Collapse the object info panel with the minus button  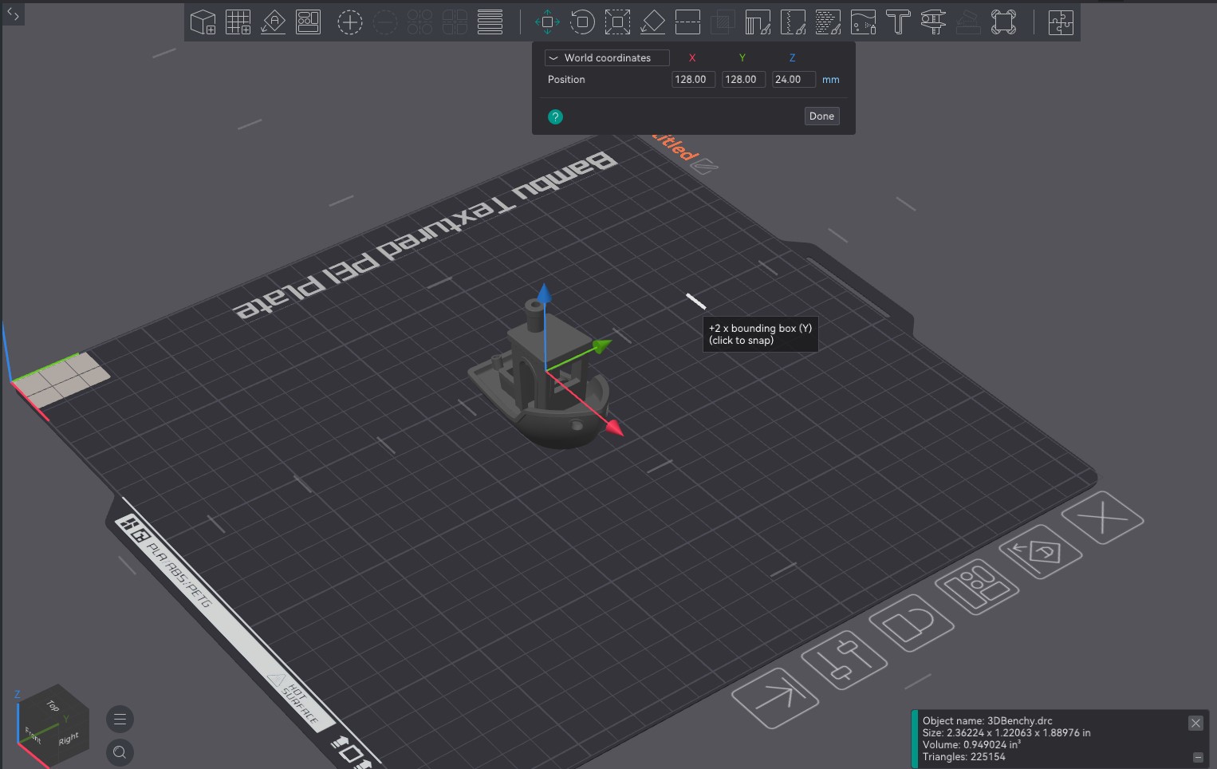click(1198, 757)
